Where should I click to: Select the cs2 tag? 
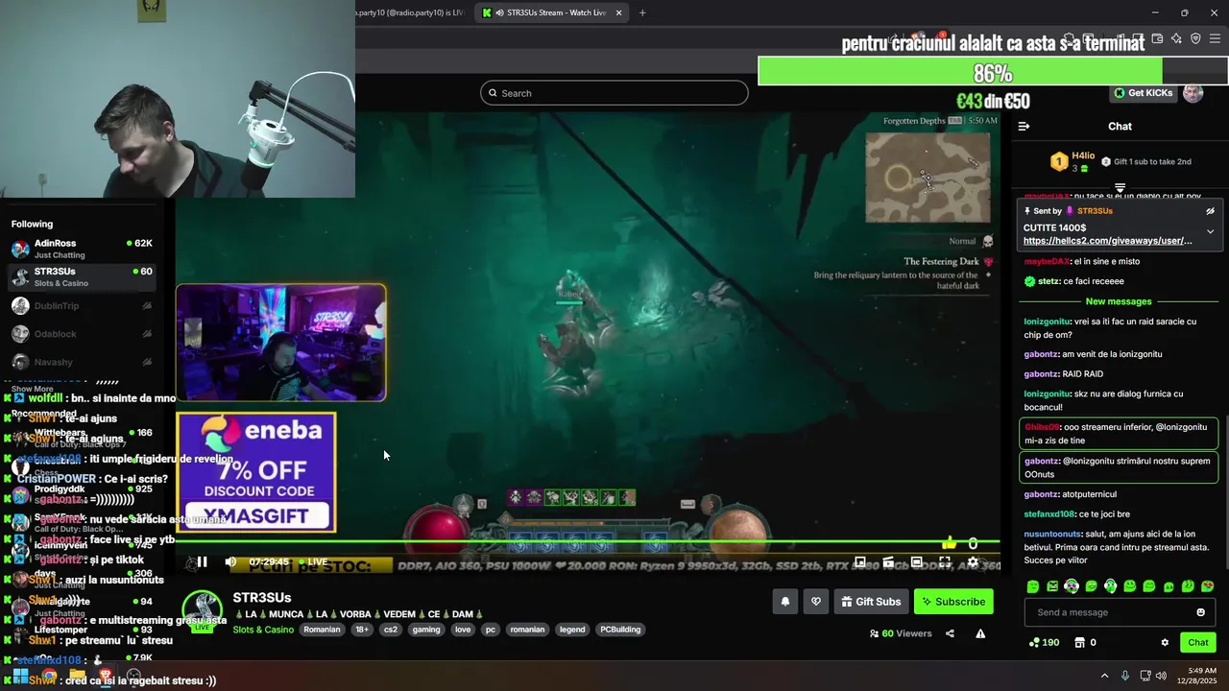pyautogui.click(x=391, y=630)
